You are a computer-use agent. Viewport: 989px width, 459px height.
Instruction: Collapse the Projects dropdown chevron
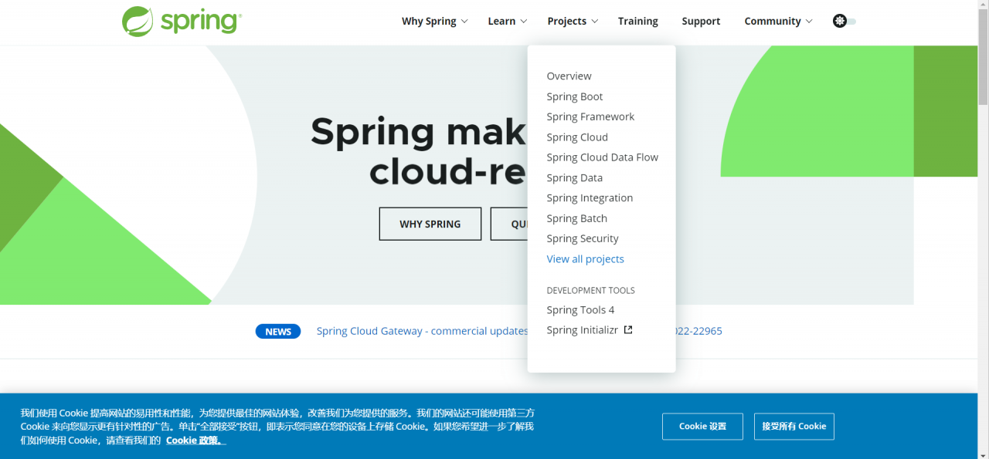point(595,22)
